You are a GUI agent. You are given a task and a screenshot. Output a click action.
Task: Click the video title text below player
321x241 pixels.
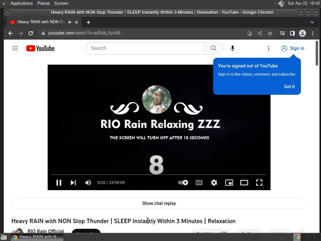pyautogui.click(x=124, y=221)
